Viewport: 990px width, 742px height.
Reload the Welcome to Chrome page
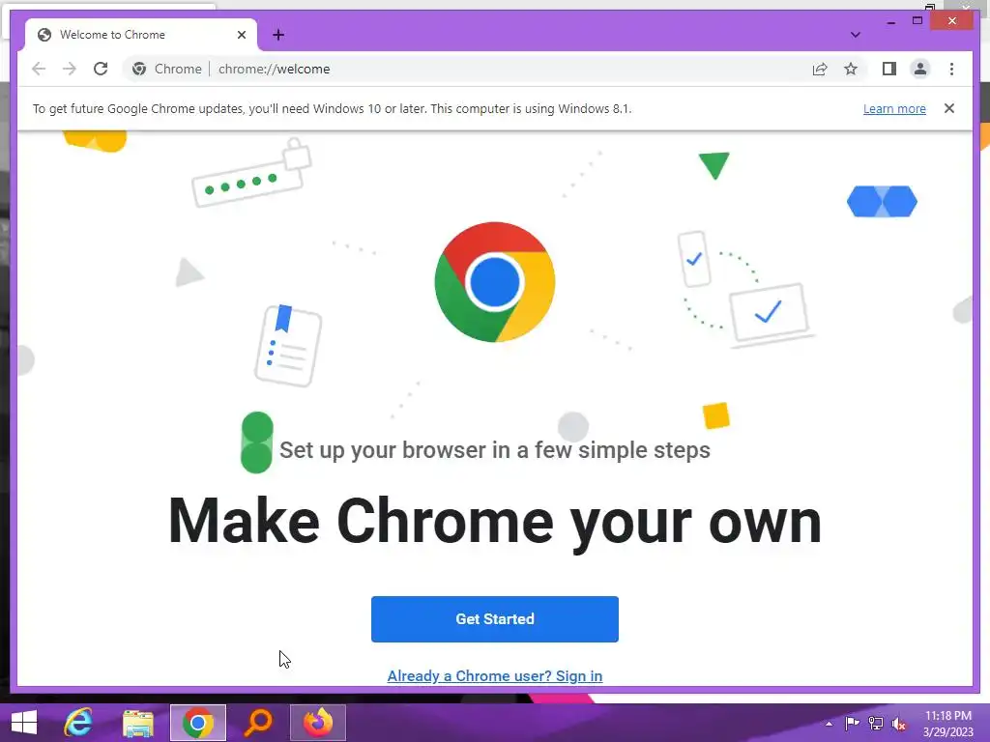[101, 69]
